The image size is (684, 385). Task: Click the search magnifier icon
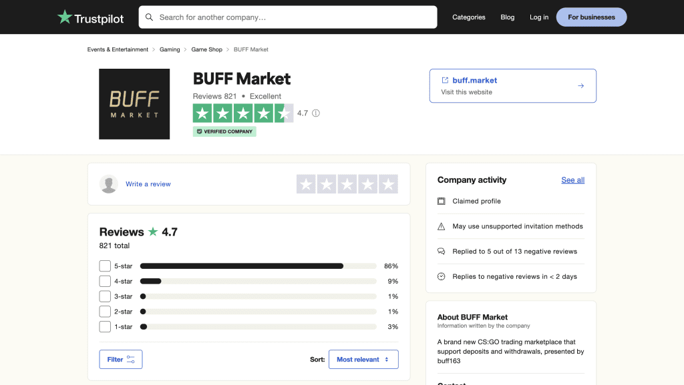click(x=149, y=17)
